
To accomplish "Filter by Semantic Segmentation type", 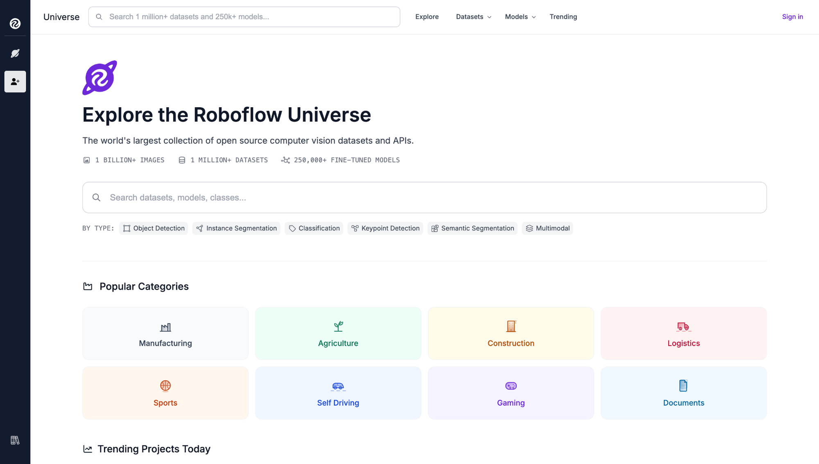I will (x=473, y=228).
